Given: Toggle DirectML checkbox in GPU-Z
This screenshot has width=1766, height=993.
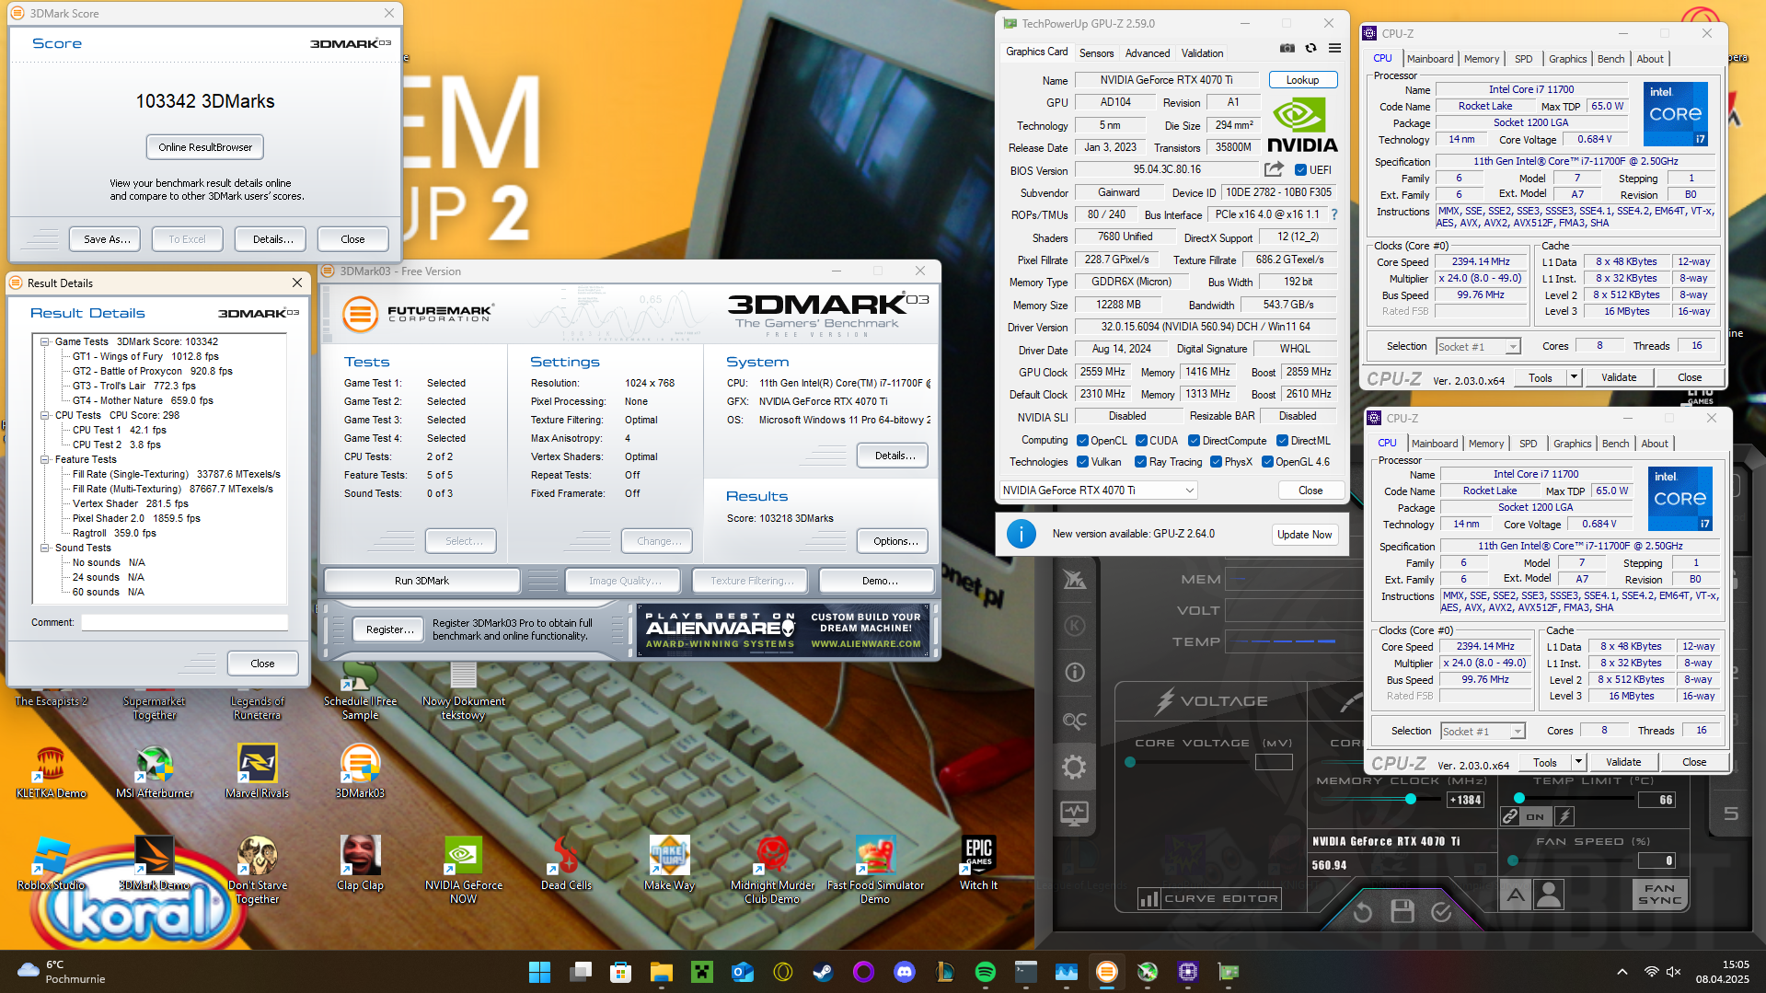Looking at the screenshot, I should [1282, 441].
